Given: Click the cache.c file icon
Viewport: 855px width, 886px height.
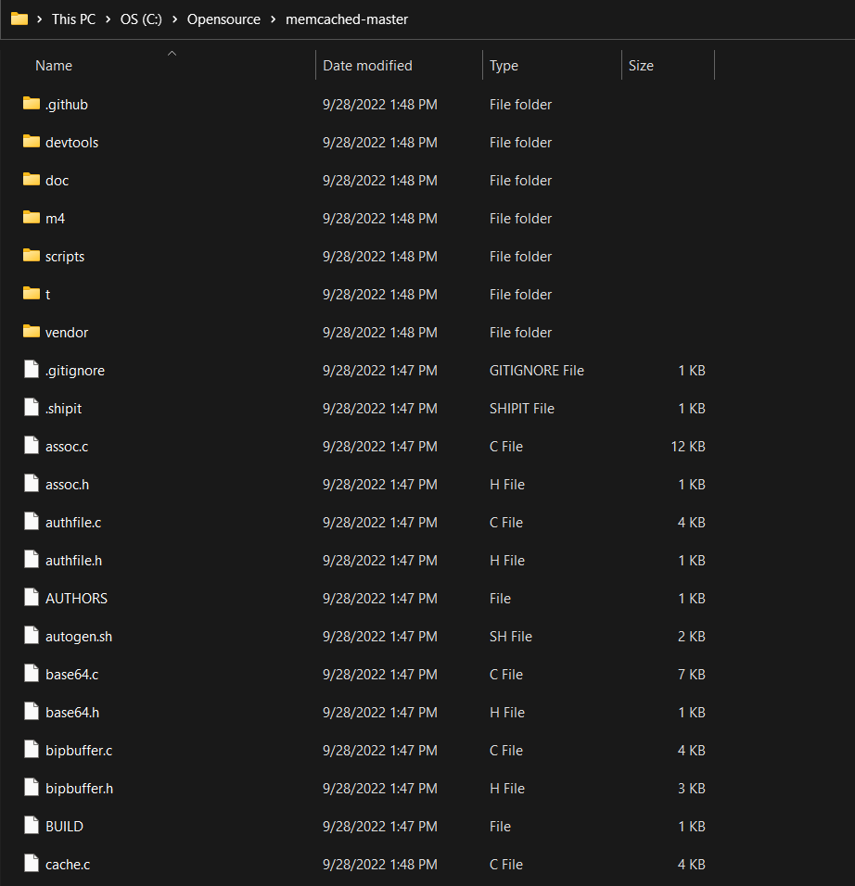Looking at the screenshot, I should pyautogui.click(x=32, y=863).
